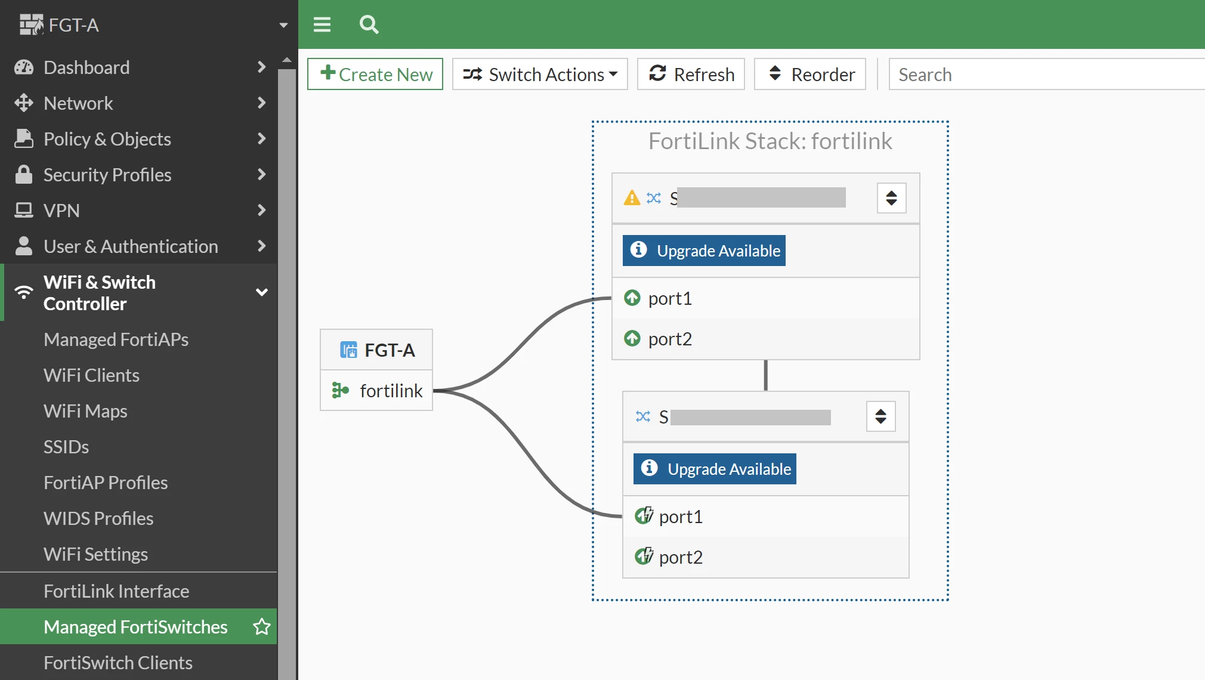Click bottom switch Upgrade Available badge
This screenshot has width=1205, height=680.
[715, 469]
